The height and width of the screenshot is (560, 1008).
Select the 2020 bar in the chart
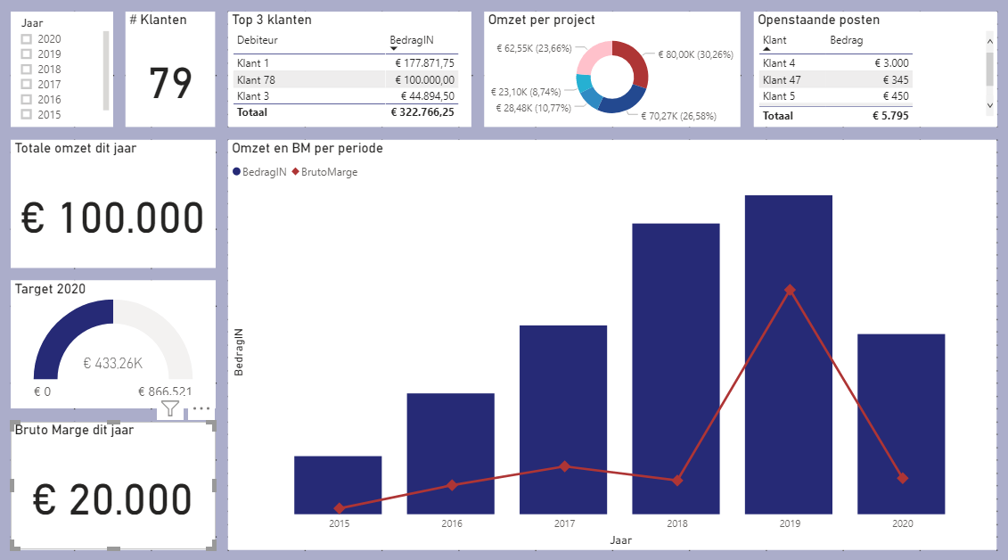901,424
